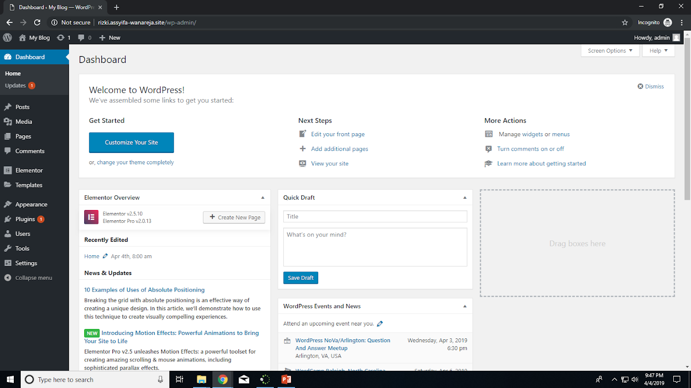Open the Learn more about getting started link
691x388 pixels.
click(x=542, y=164)
